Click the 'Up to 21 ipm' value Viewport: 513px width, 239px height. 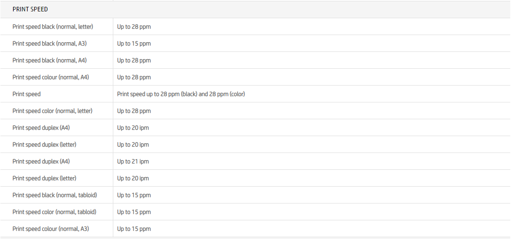pos(133,162)
